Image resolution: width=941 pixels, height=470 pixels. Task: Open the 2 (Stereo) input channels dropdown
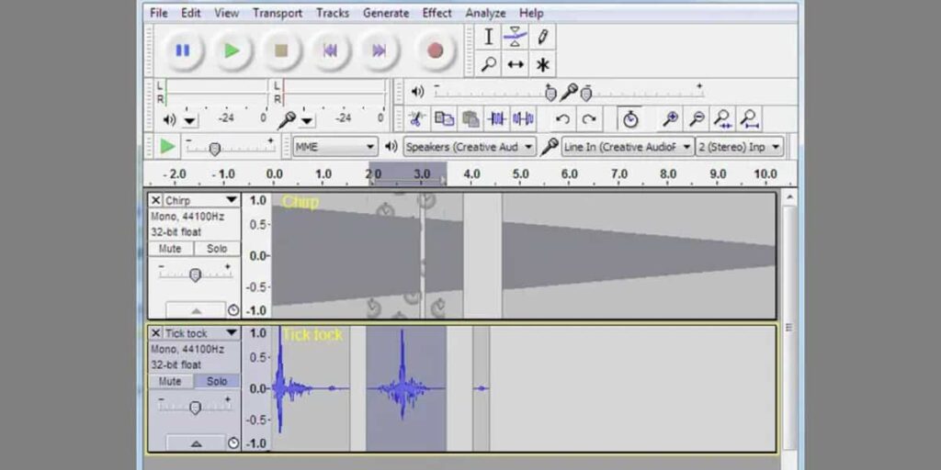pyautogui.click(x=740, y=147)
